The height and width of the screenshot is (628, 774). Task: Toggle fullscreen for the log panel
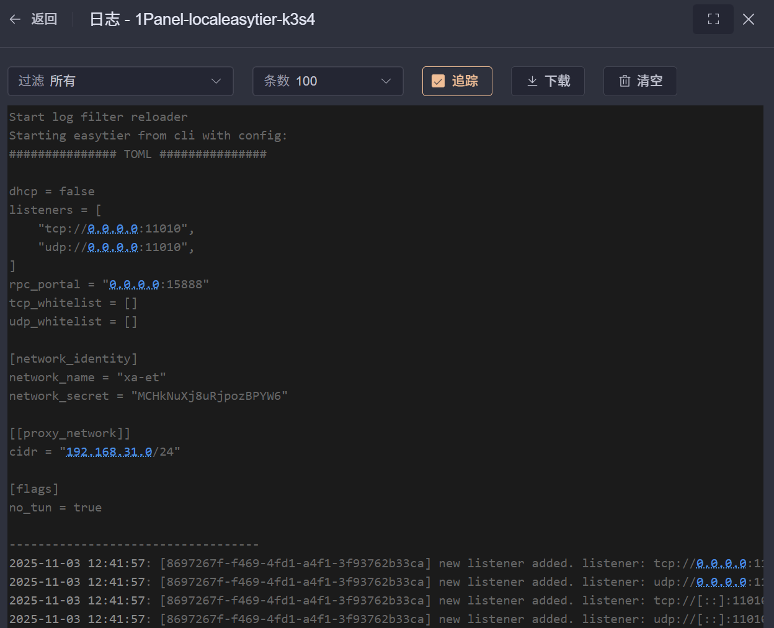(x=713, y=19)
